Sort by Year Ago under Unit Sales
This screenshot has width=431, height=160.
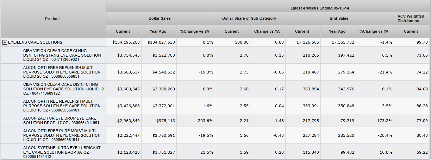pos(337,31)
